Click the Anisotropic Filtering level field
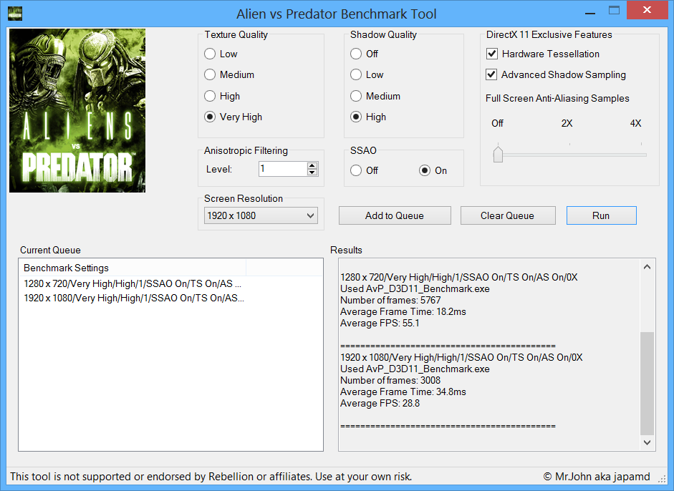674x491 pixels. (x=283, y=169)
